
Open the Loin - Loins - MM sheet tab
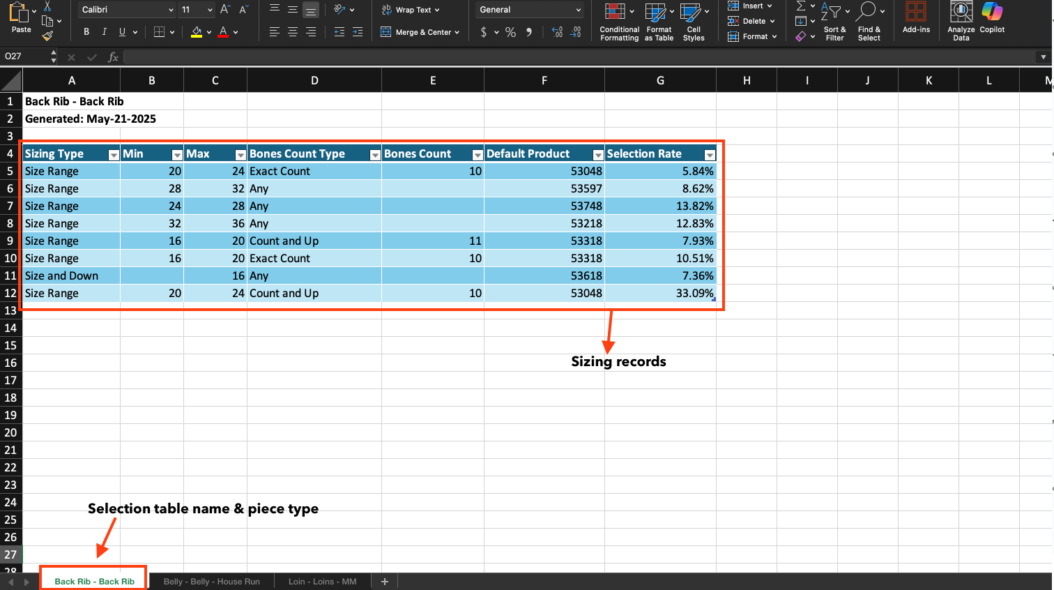click(322, 582)
